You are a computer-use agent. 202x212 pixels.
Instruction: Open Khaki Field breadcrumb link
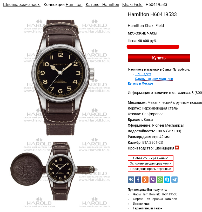point(132,4)
